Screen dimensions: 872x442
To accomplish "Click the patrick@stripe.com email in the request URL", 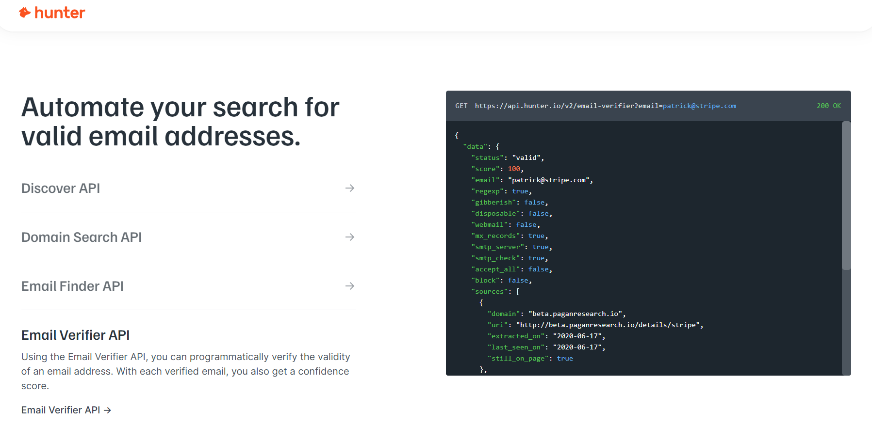I will point(699,106).
